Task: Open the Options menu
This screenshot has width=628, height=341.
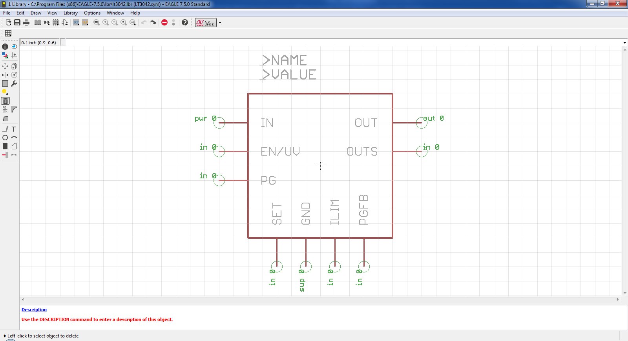Action: tap(92, 13)
